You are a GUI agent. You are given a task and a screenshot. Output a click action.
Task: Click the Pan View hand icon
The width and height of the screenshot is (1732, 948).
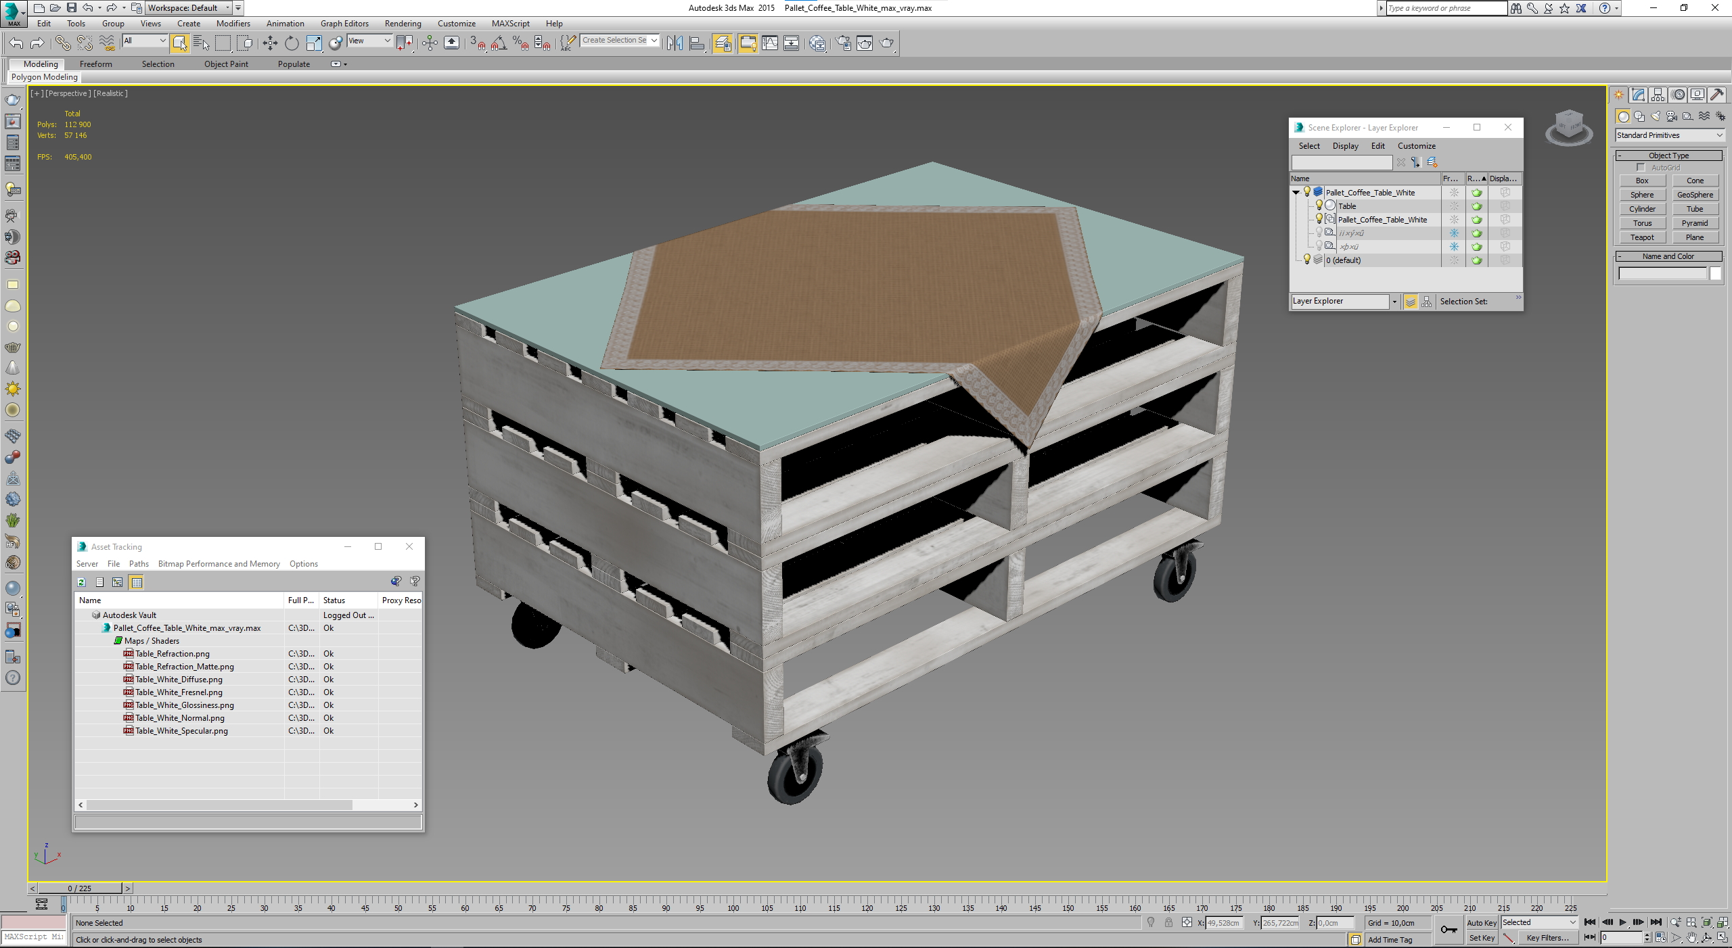(1691, 938)
